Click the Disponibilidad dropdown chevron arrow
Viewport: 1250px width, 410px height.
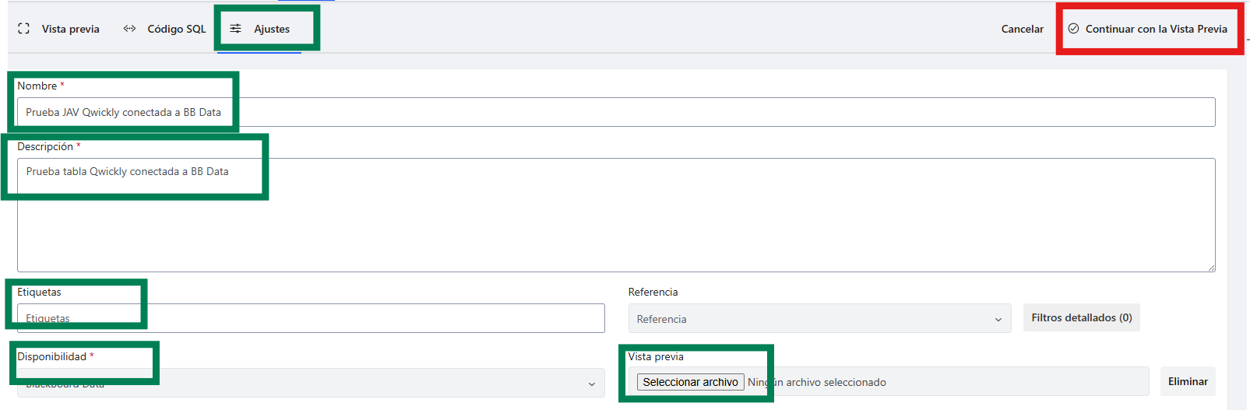click(x=592, y=384)
